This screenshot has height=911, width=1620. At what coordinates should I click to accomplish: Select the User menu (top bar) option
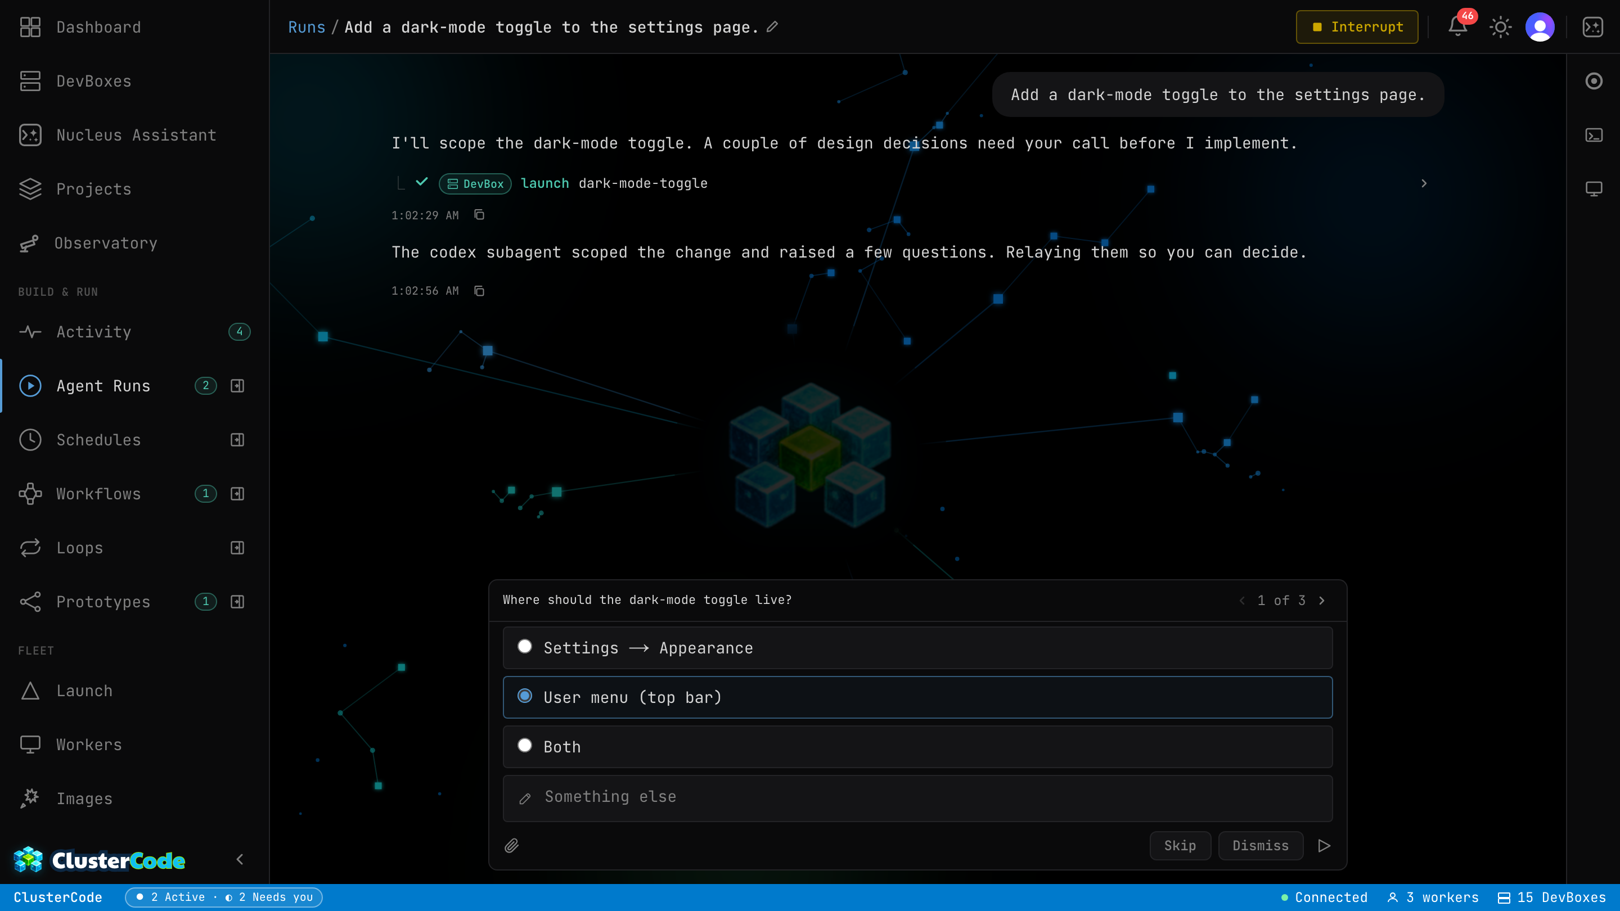click(x=917, y=697)
